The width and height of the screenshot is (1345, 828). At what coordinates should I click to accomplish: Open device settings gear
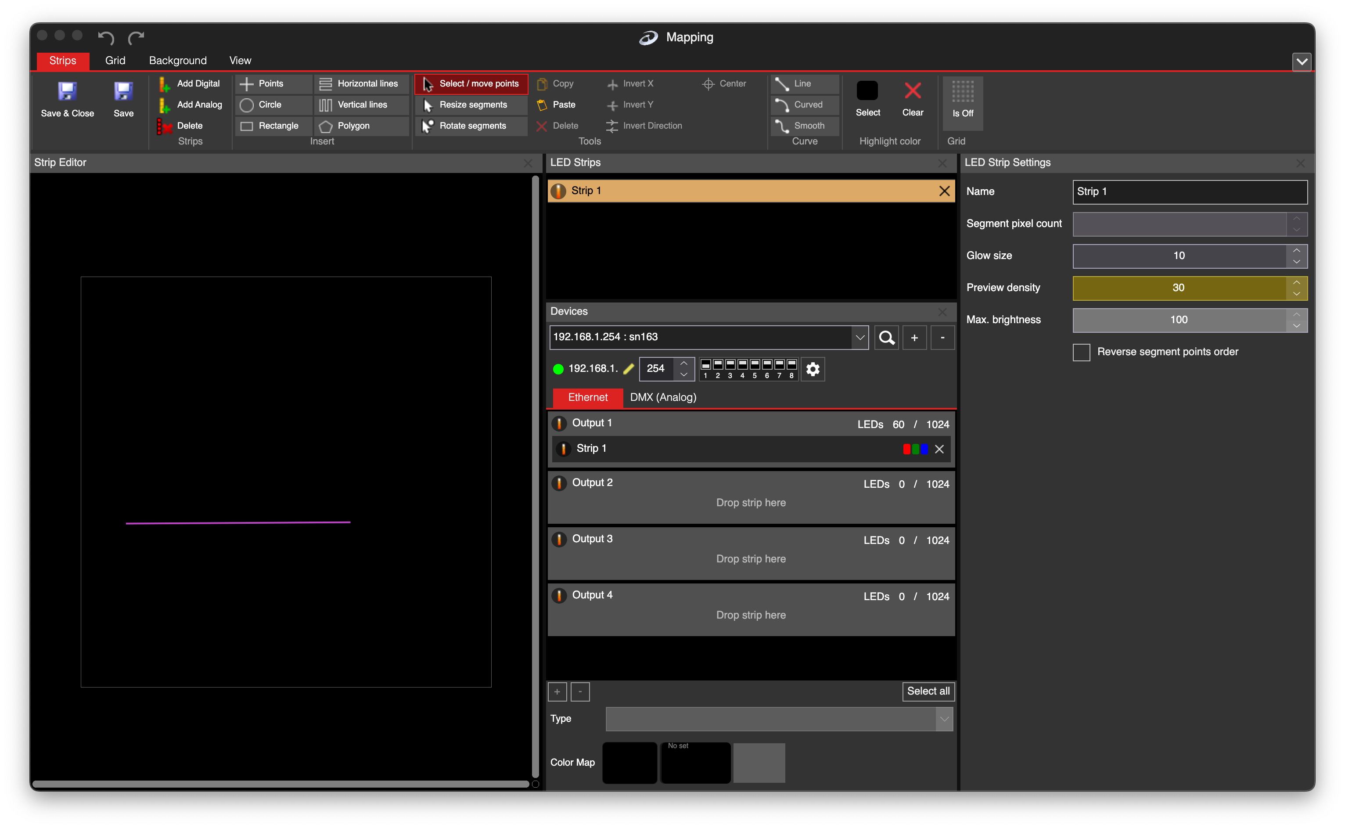coord(813,369)
